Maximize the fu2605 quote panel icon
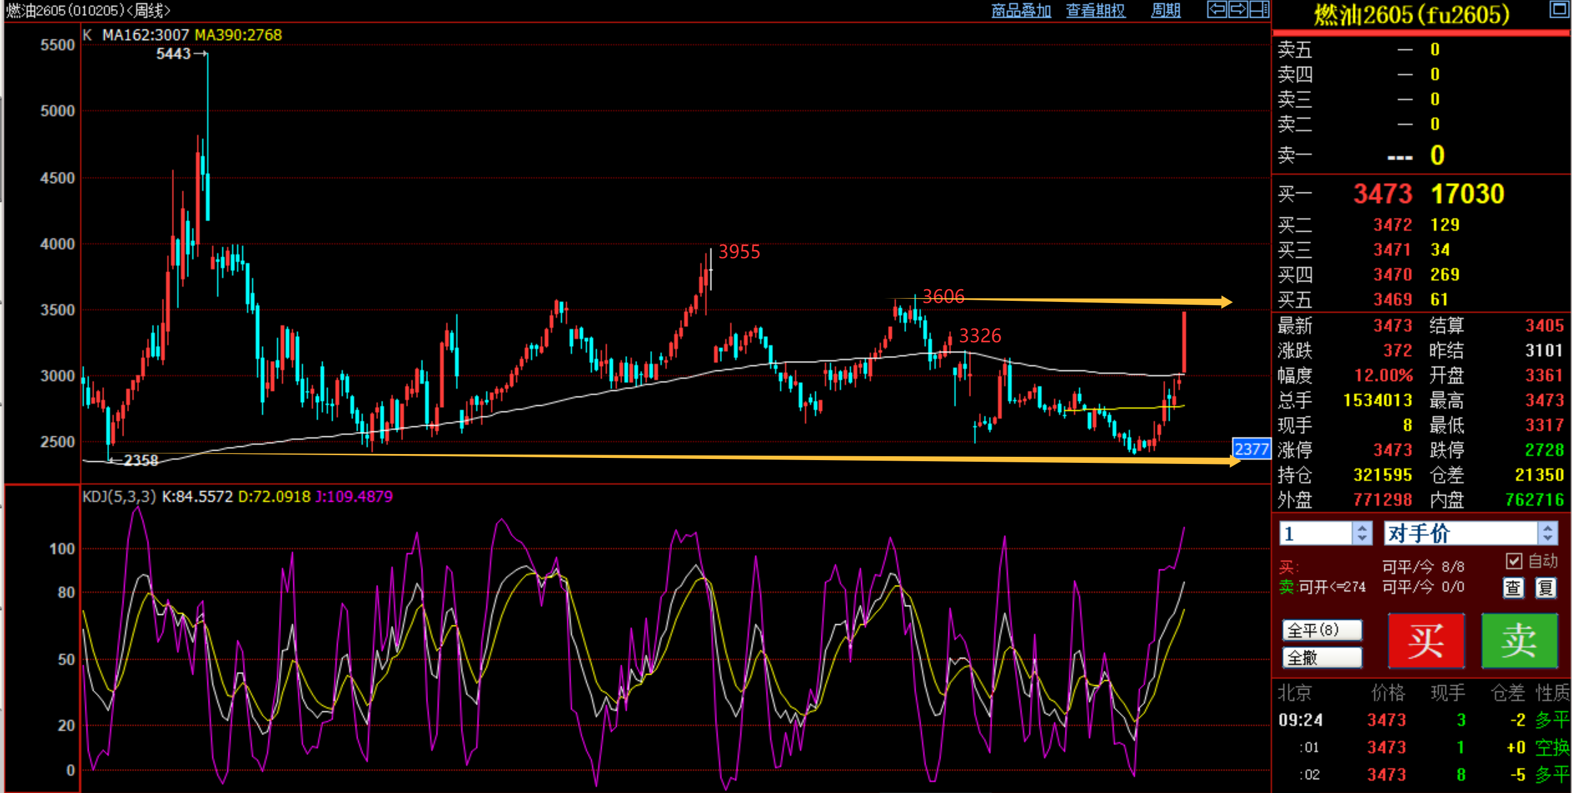The height and width of the screenshot is (793, 1572). pos(1559,8)
